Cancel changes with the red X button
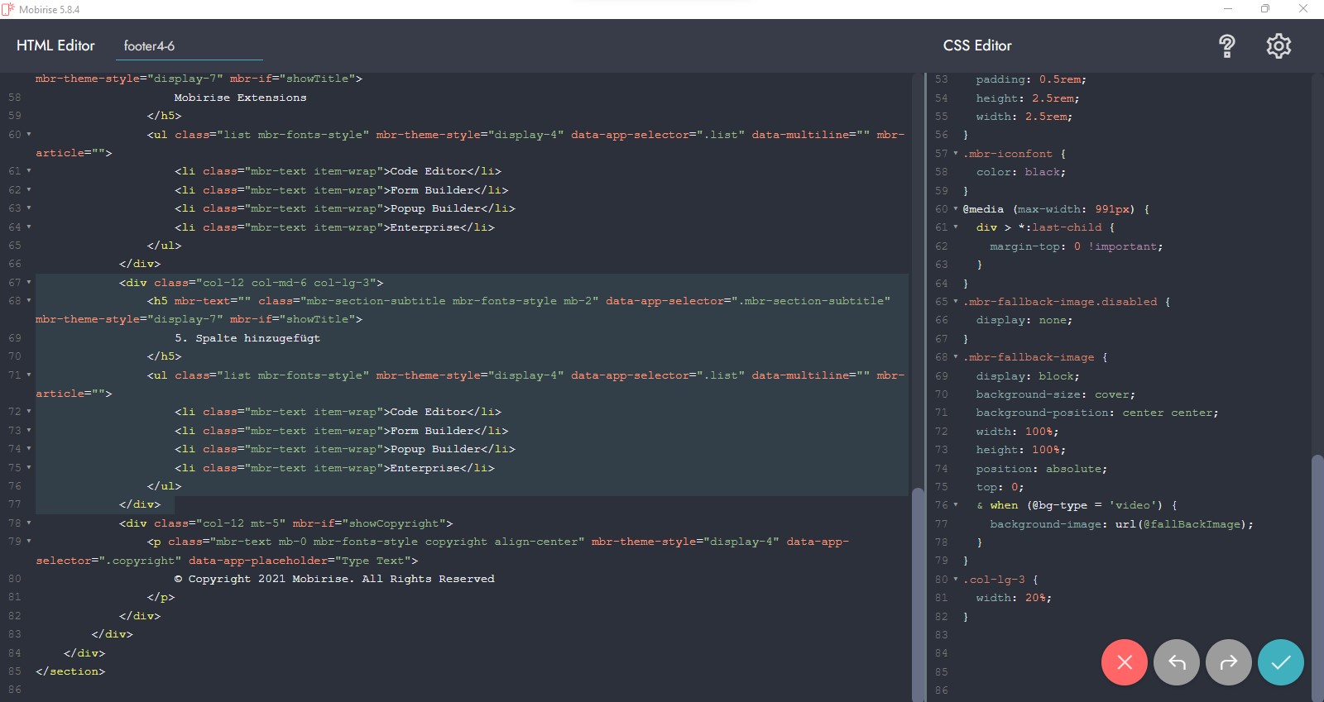 coord(1124,662)
